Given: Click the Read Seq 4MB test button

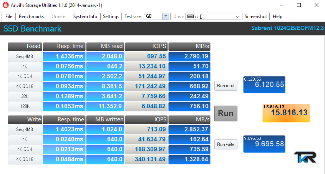Looking at the screenshot, I should [x=25, y=56].
